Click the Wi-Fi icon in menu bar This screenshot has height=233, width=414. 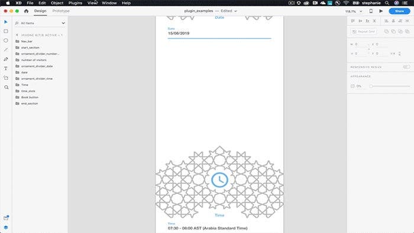[347, 3]
